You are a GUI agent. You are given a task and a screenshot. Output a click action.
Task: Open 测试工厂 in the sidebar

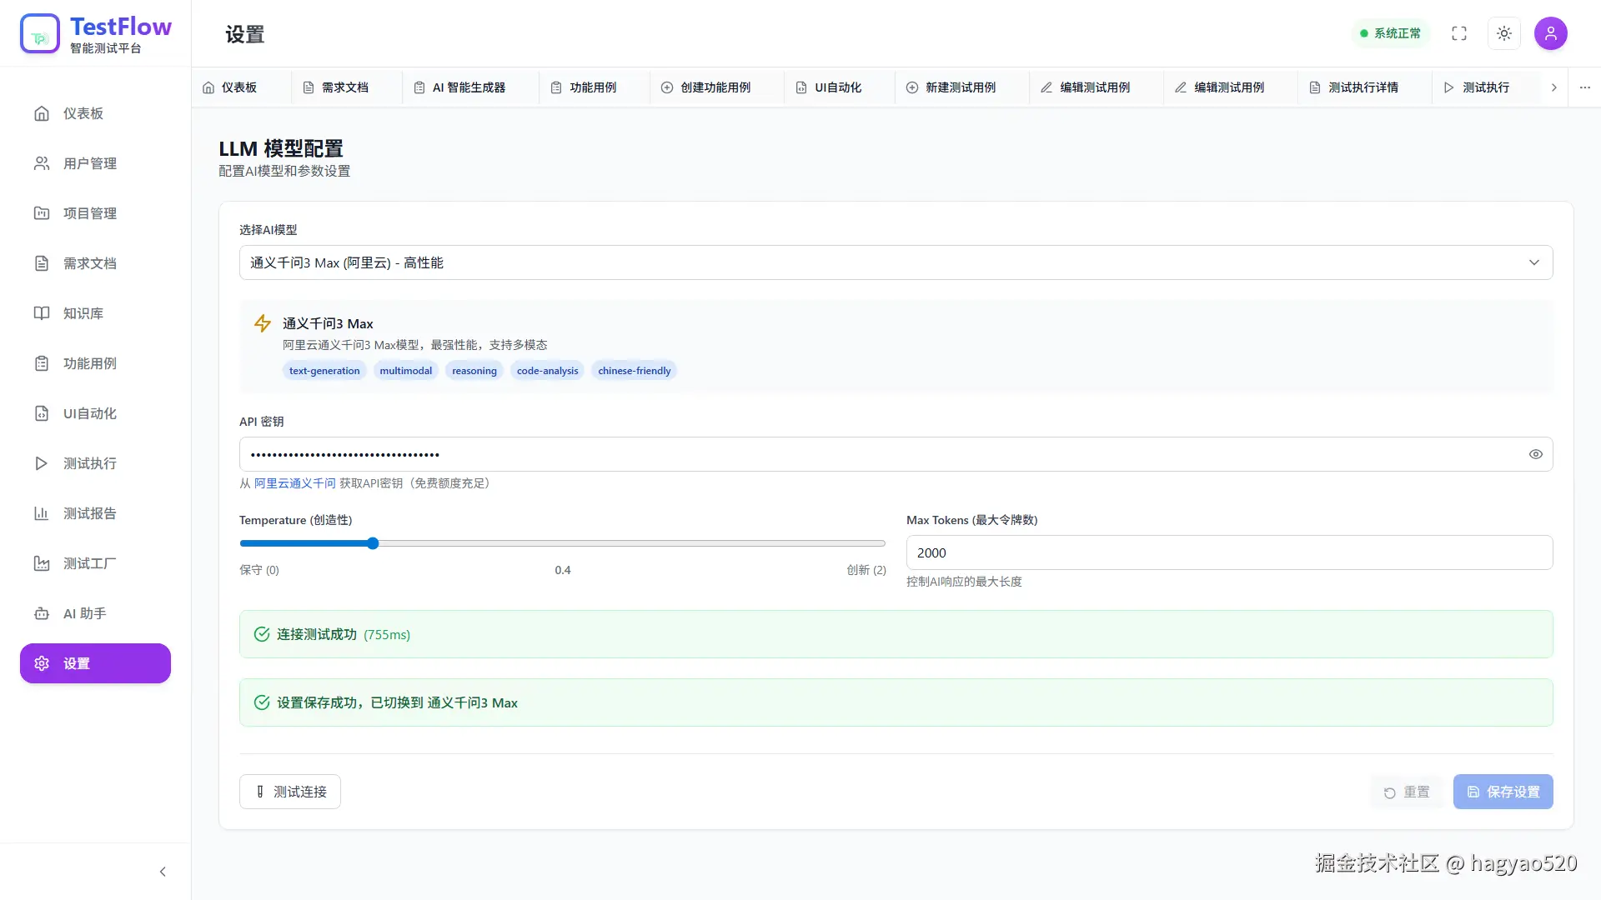(89, 563)
